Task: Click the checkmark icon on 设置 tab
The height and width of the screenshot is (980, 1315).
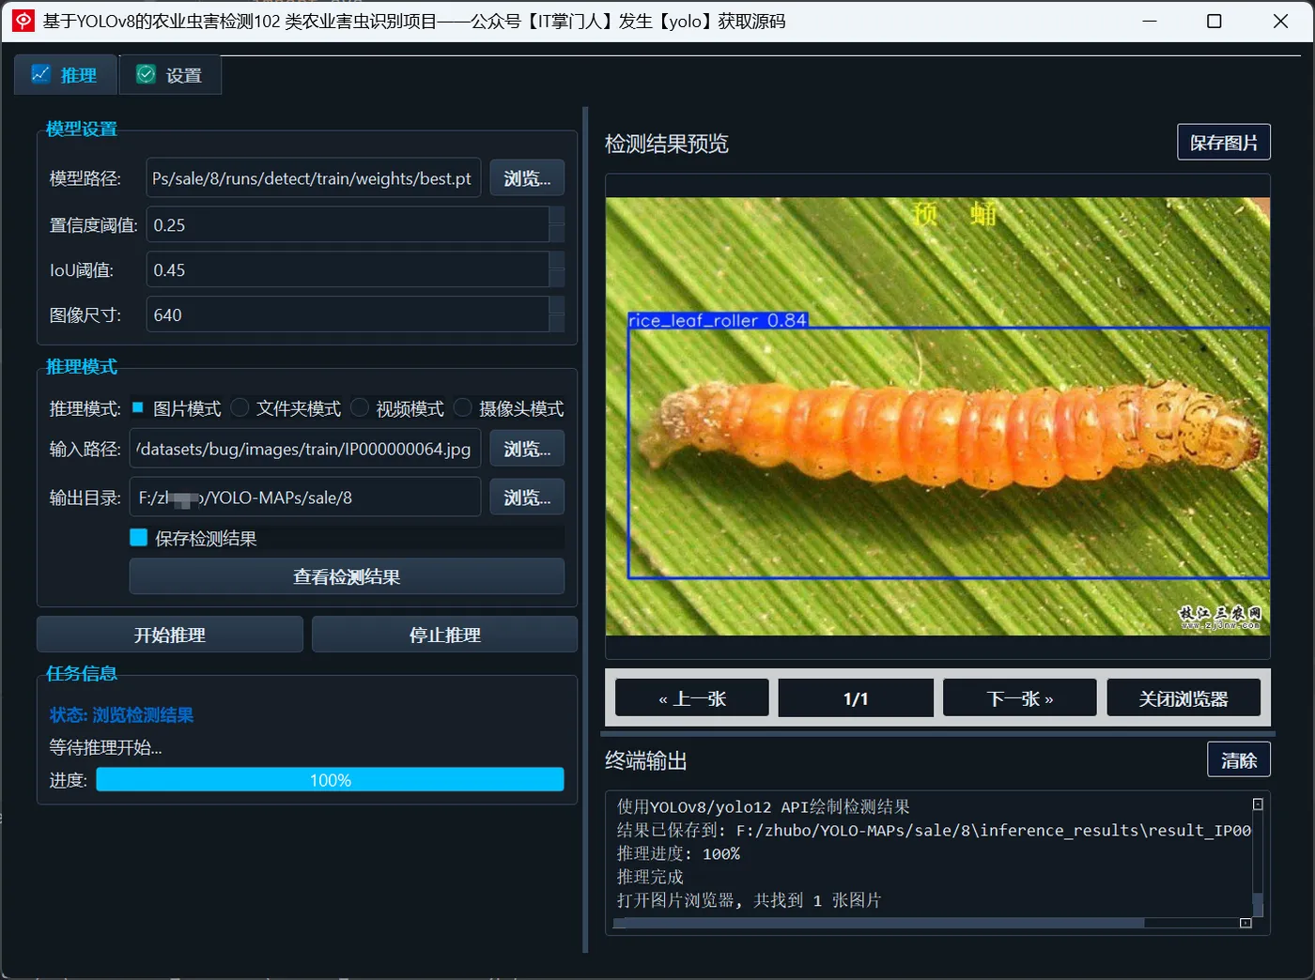Action: (x=146, y=74)
